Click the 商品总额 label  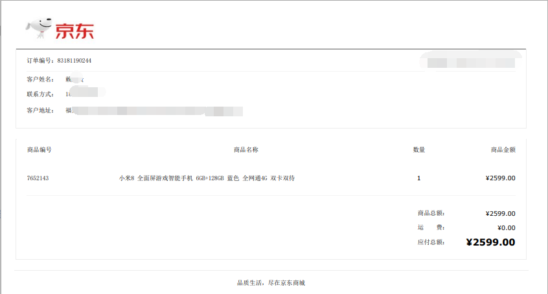point(431,213)
